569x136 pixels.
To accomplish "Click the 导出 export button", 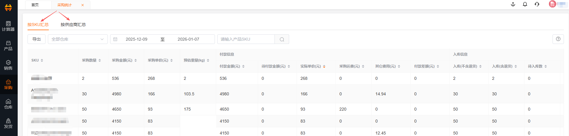I will click(37, 39).
